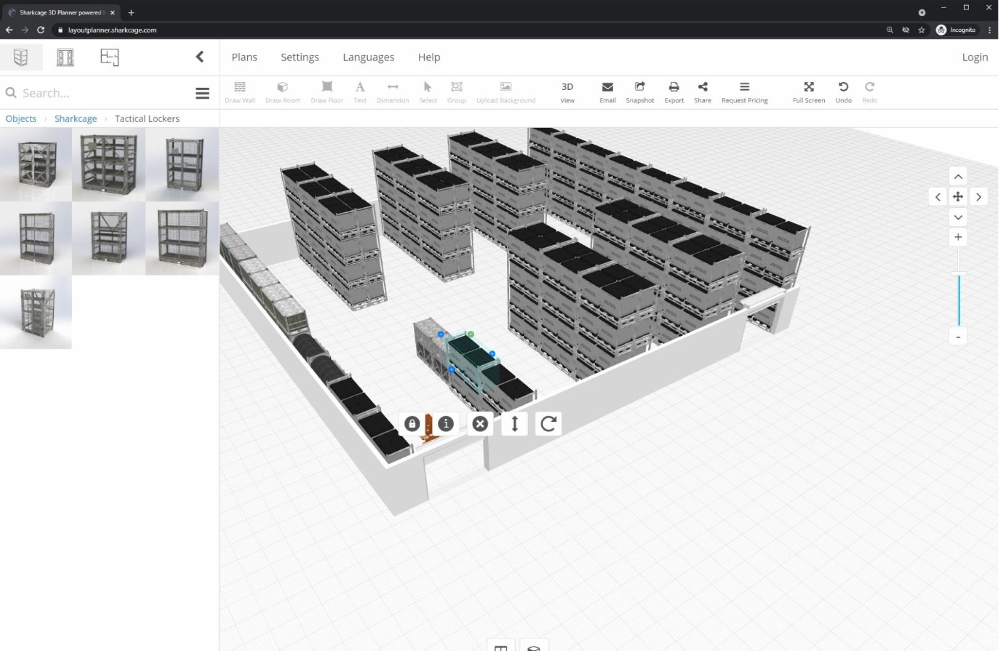999x651 pixels.
Task: Export the current plan
Action: click(674, 92)
